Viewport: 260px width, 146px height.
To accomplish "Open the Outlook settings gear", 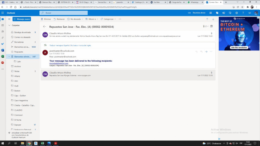I will [237, 13].
